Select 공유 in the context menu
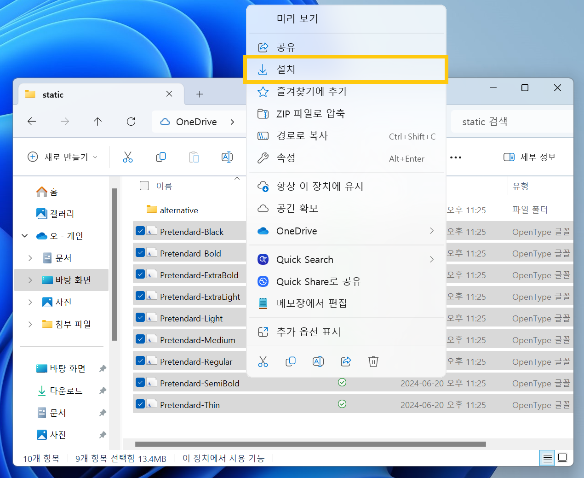Image resolution: width=584 pixels, height=478 pixels. click(x=346, y=47)
